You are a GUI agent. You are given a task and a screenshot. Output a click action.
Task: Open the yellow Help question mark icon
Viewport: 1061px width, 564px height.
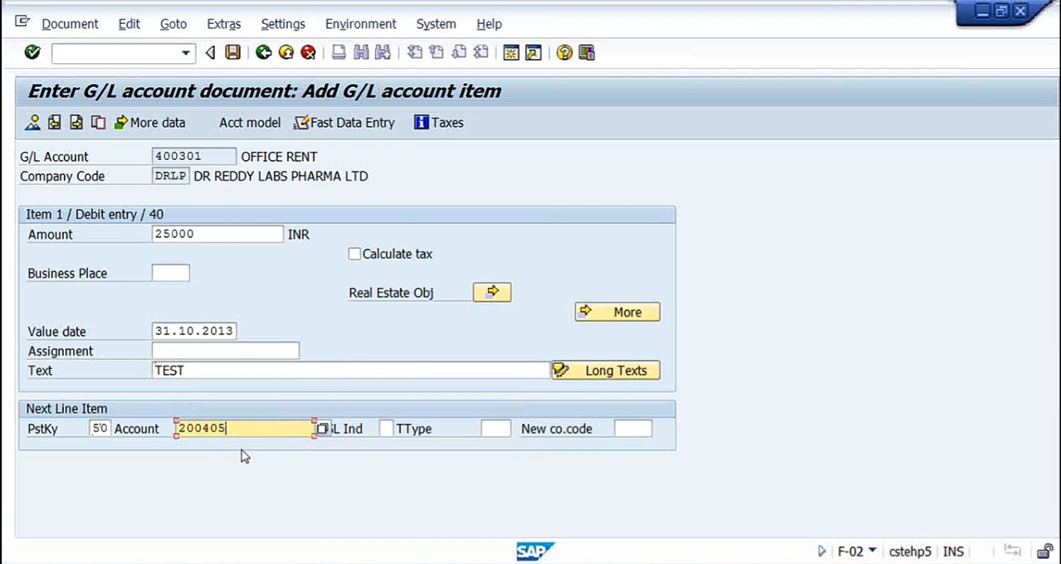click(x=565, y=52)
